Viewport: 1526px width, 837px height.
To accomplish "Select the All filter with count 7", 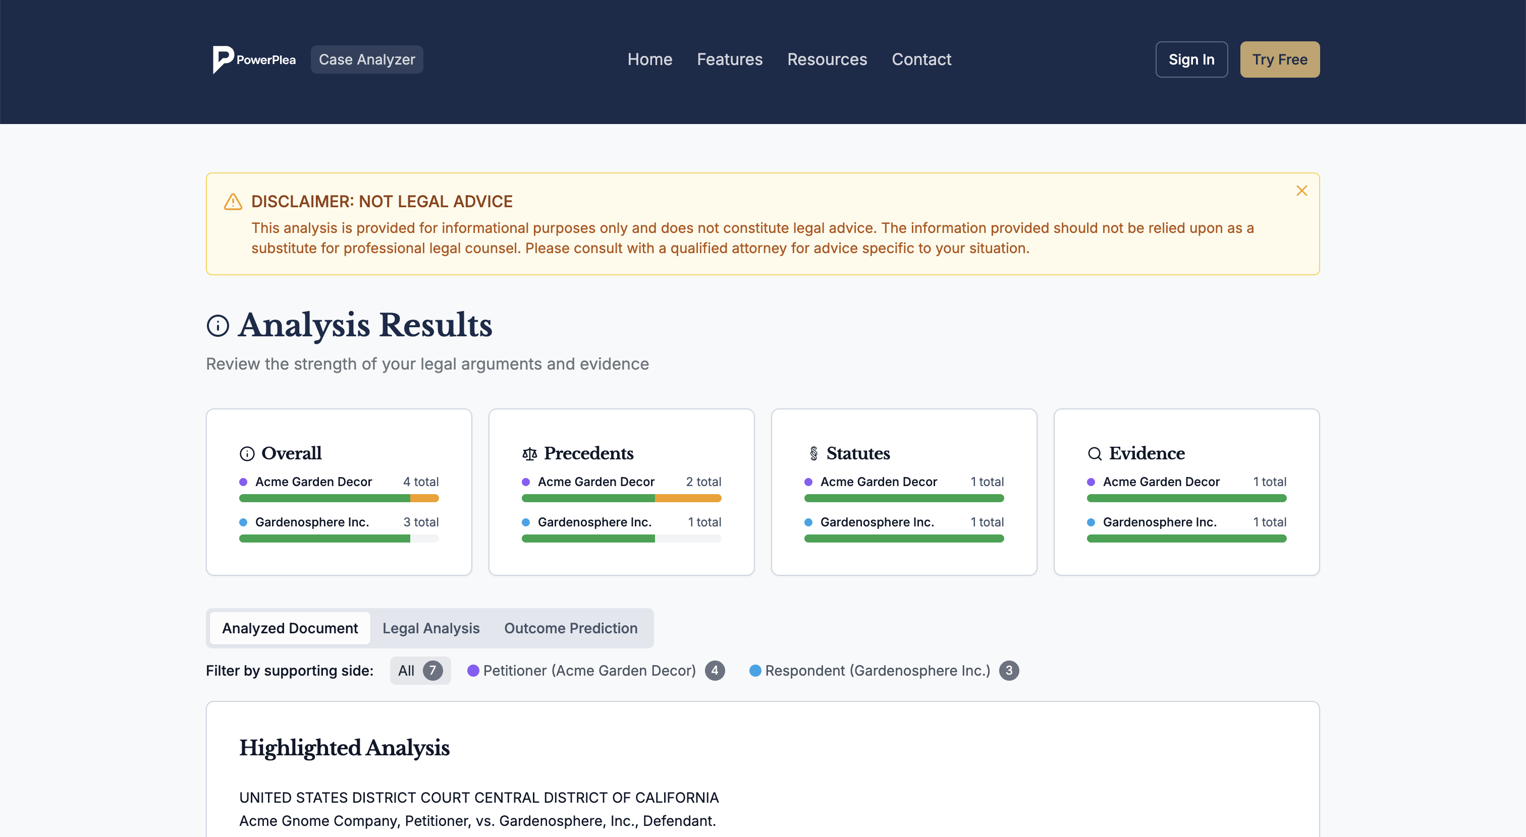I will [x=419, y=671].
